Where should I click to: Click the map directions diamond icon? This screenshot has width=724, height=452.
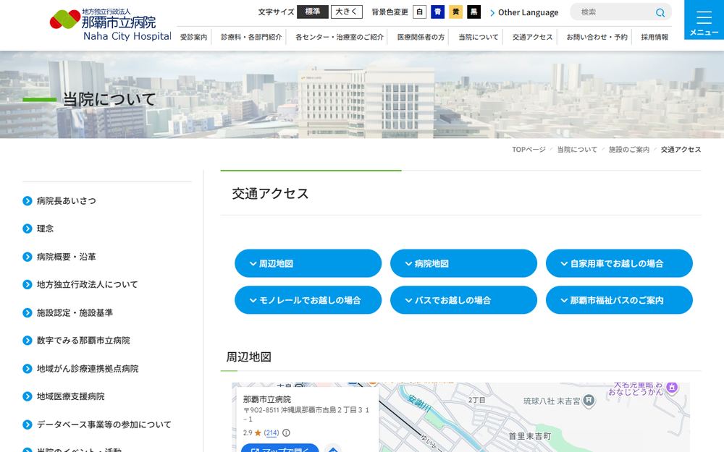tap(333, 449)
